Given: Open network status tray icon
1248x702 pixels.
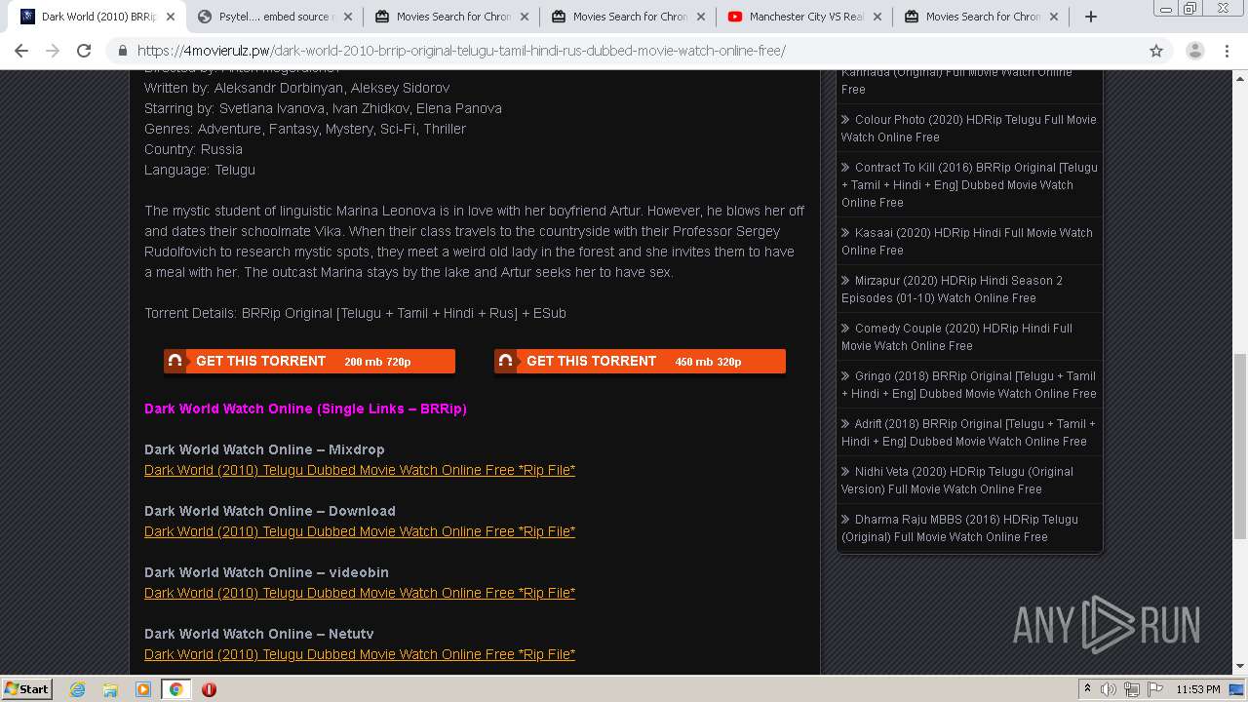Looking at the screenshot, I should tap(1132, 689).
